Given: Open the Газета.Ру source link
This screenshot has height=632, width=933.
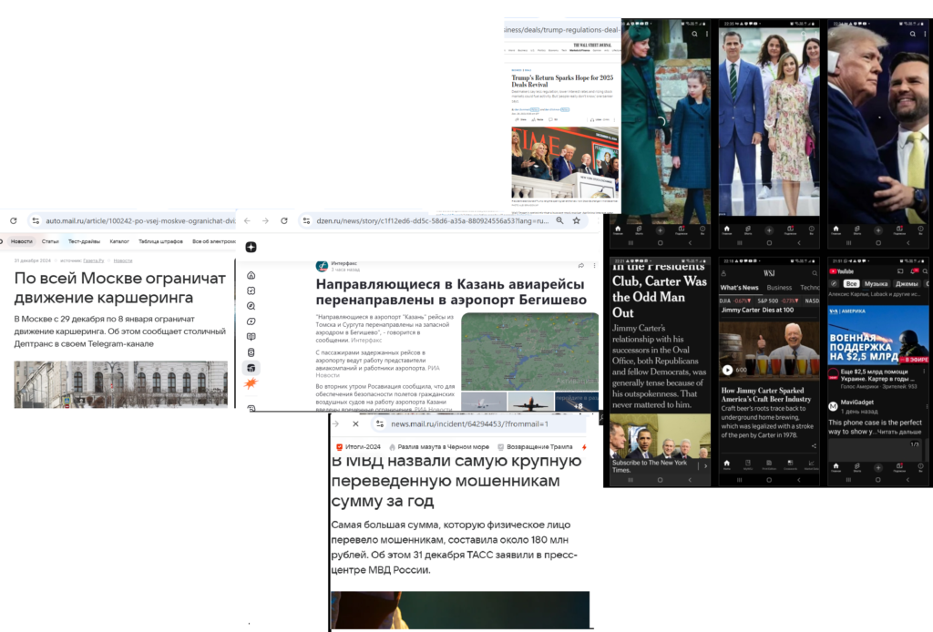Looking at the screenshot, I should [x=94, y=260].
